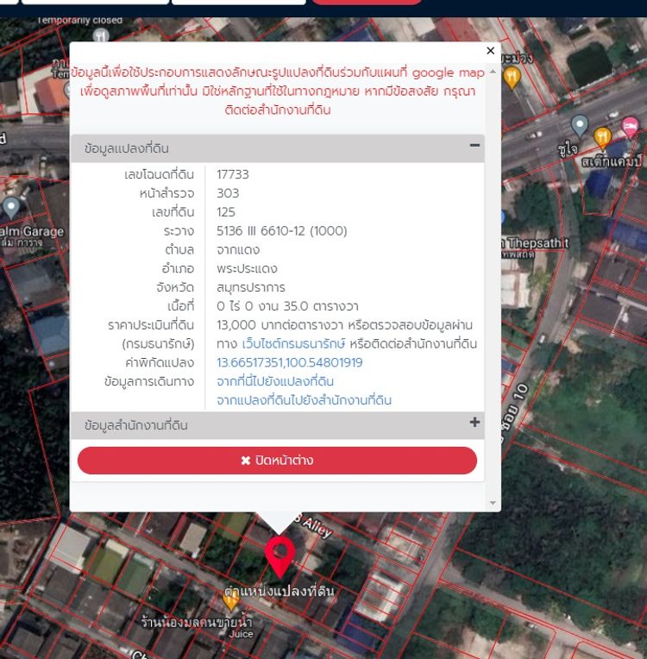Click the restaurant marker labeled Temporarily closed
This screenshot has height=659, width=647.
(x=101, y=36)
